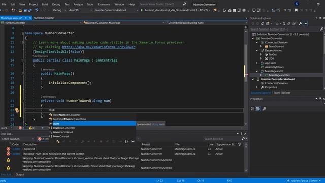The width and height of the screenshot is (325, 183).
Task: Click the Property Pages wrench in Properties panel
Action: click(x=264, y=109)
